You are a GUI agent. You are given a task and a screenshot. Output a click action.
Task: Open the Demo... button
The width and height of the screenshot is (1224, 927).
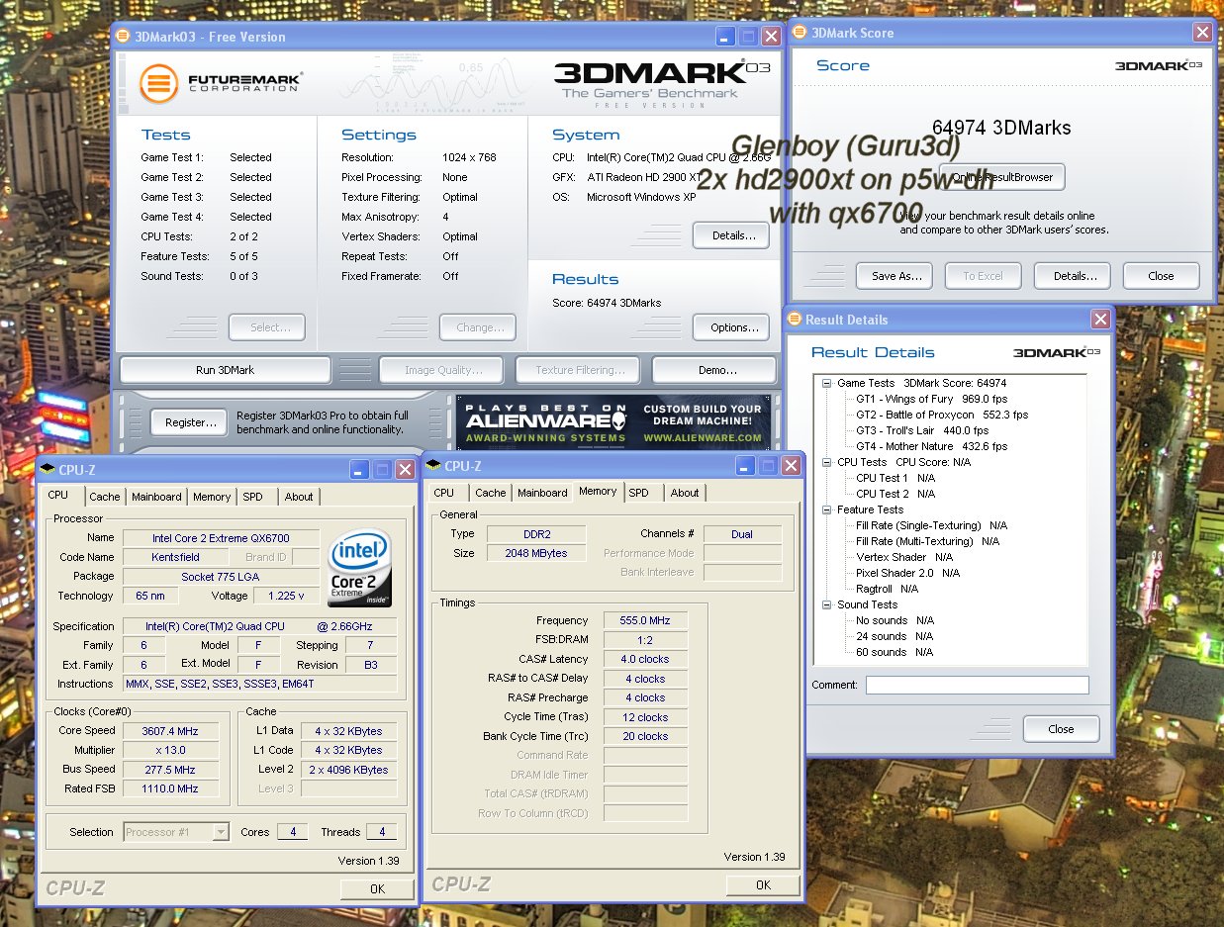tap(713, 370)
